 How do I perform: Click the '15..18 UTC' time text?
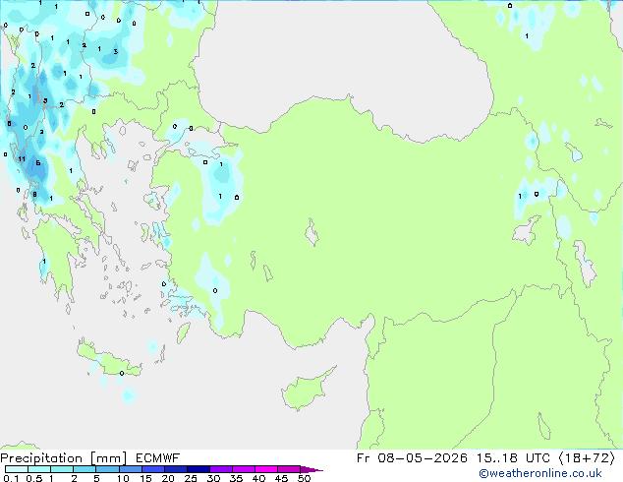pyautogui.click(x=513, y=458)
